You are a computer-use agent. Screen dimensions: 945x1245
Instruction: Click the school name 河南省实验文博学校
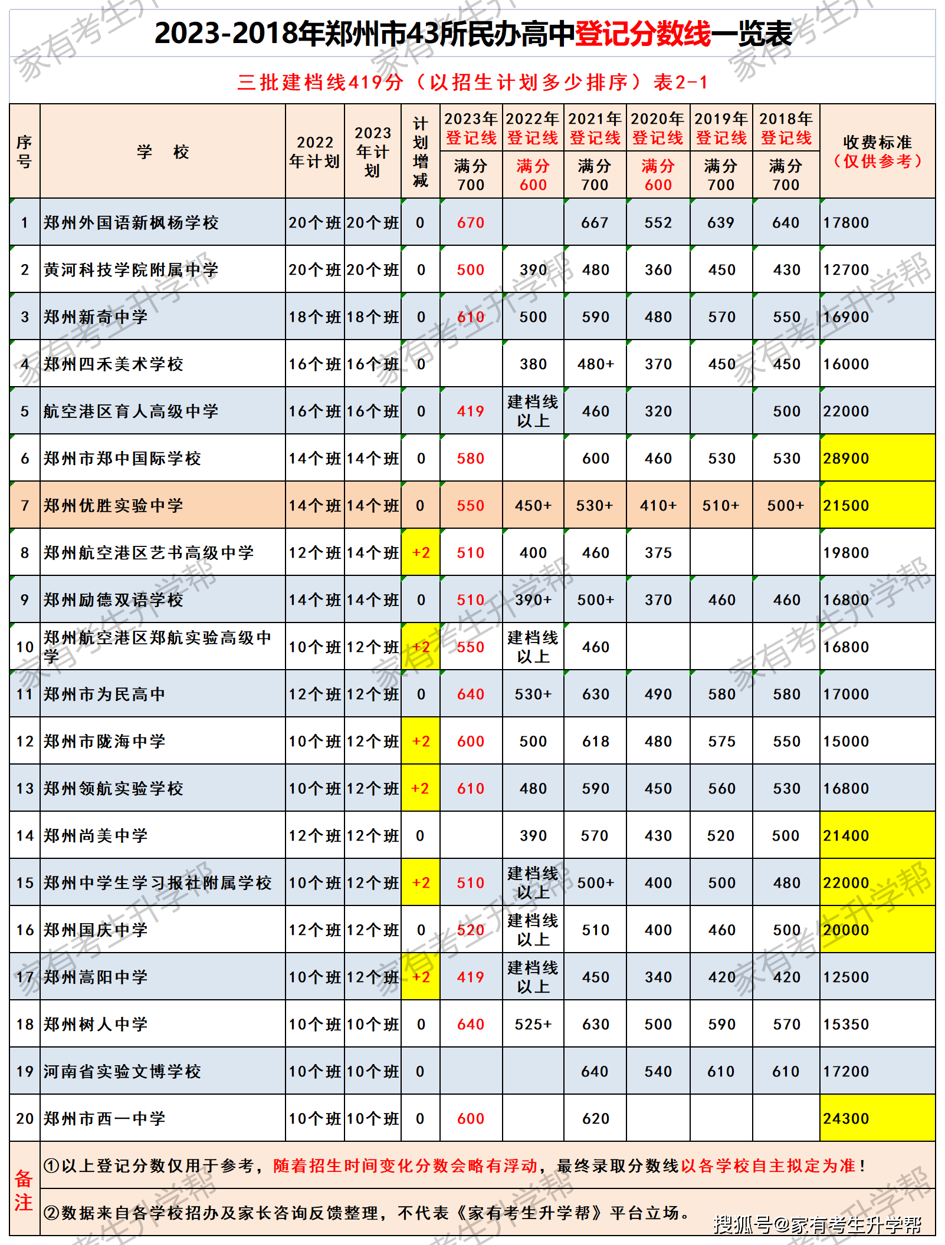(122, 1072)
